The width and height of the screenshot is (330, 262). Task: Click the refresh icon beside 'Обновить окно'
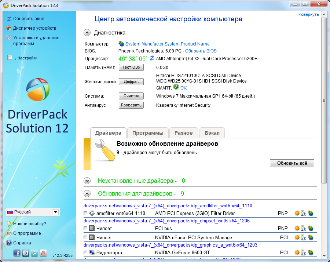[x=9, y=19]
